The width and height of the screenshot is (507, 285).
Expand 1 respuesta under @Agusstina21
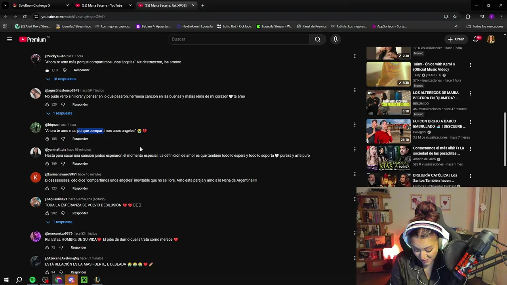pyautogui.click(x=59, y=222)
